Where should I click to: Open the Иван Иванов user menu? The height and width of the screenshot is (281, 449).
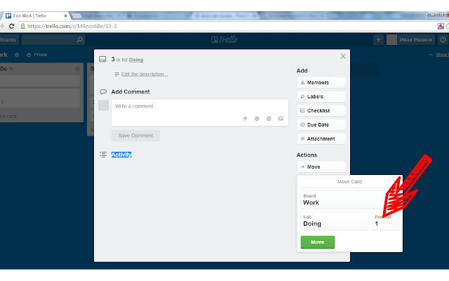(410, 39)
